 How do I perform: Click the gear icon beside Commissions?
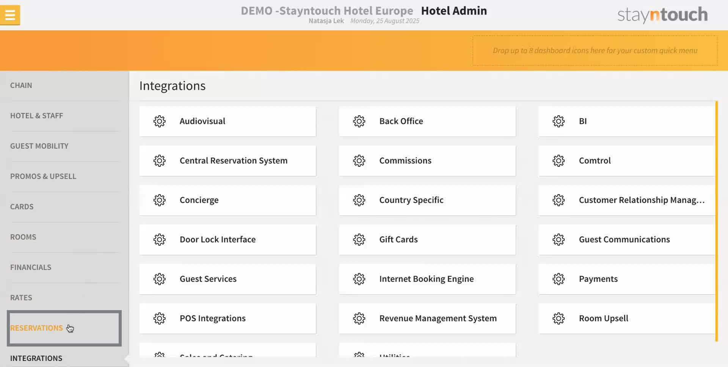[359, 161]
